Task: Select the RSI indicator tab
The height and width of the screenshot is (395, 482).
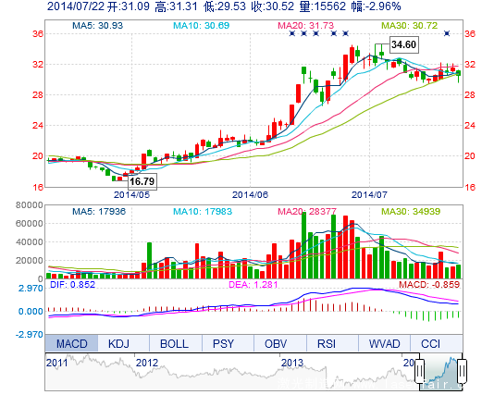Action: [x=327, y=343]
